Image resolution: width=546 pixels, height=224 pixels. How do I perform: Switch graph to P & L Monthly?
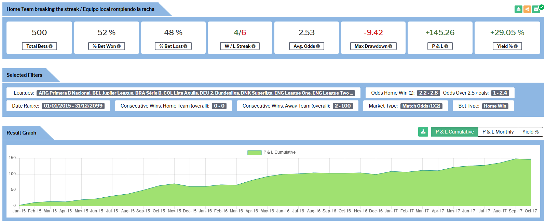tap(498, 132)
